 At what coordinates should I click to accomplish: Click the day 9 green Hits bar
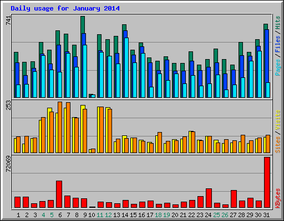click(x=83, y=25)
